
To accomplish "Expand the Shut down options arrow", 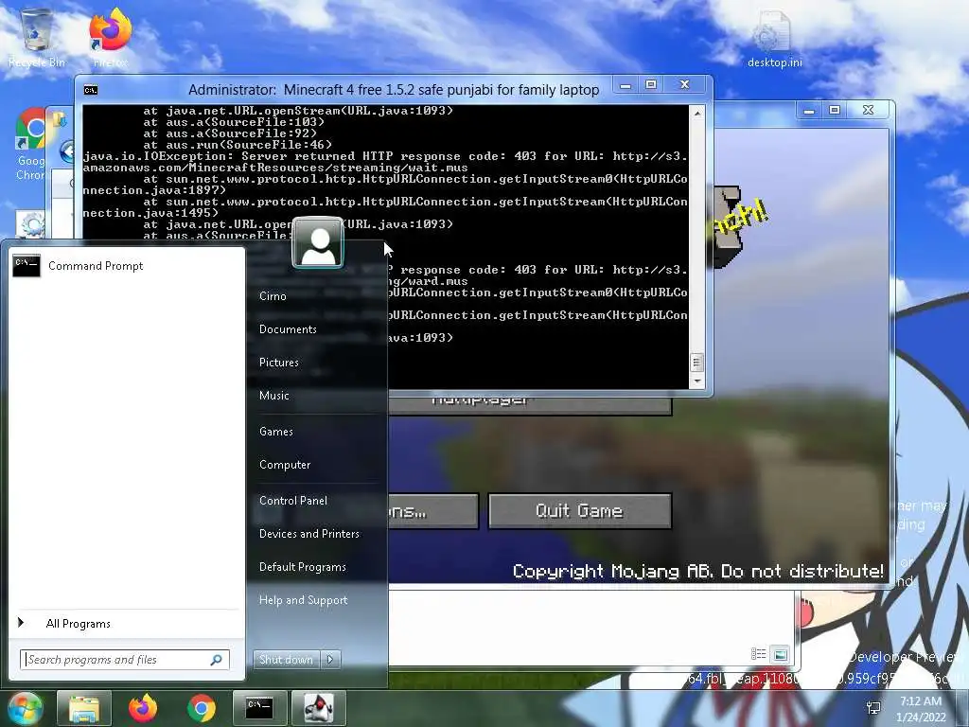I will (x=330, y=660).
